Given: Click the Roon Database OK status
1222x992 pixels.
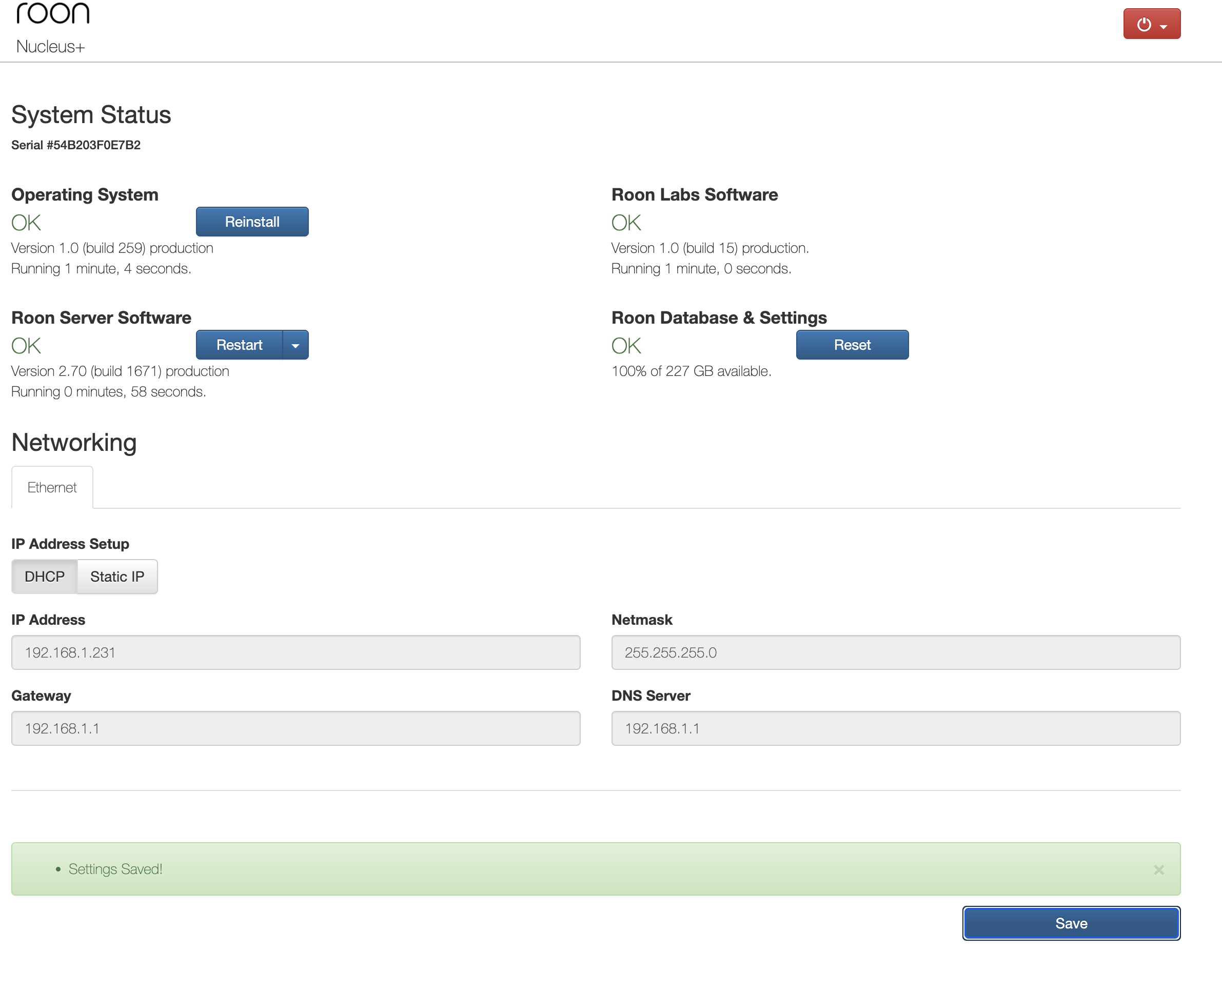Looking at the screenshot, I should pos(626,346).
